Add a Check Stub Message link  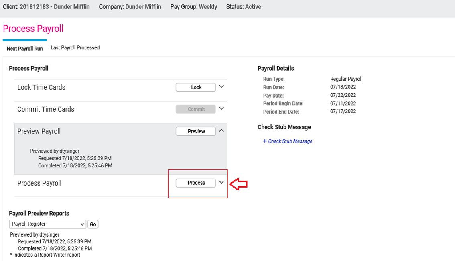coord(288,141)
